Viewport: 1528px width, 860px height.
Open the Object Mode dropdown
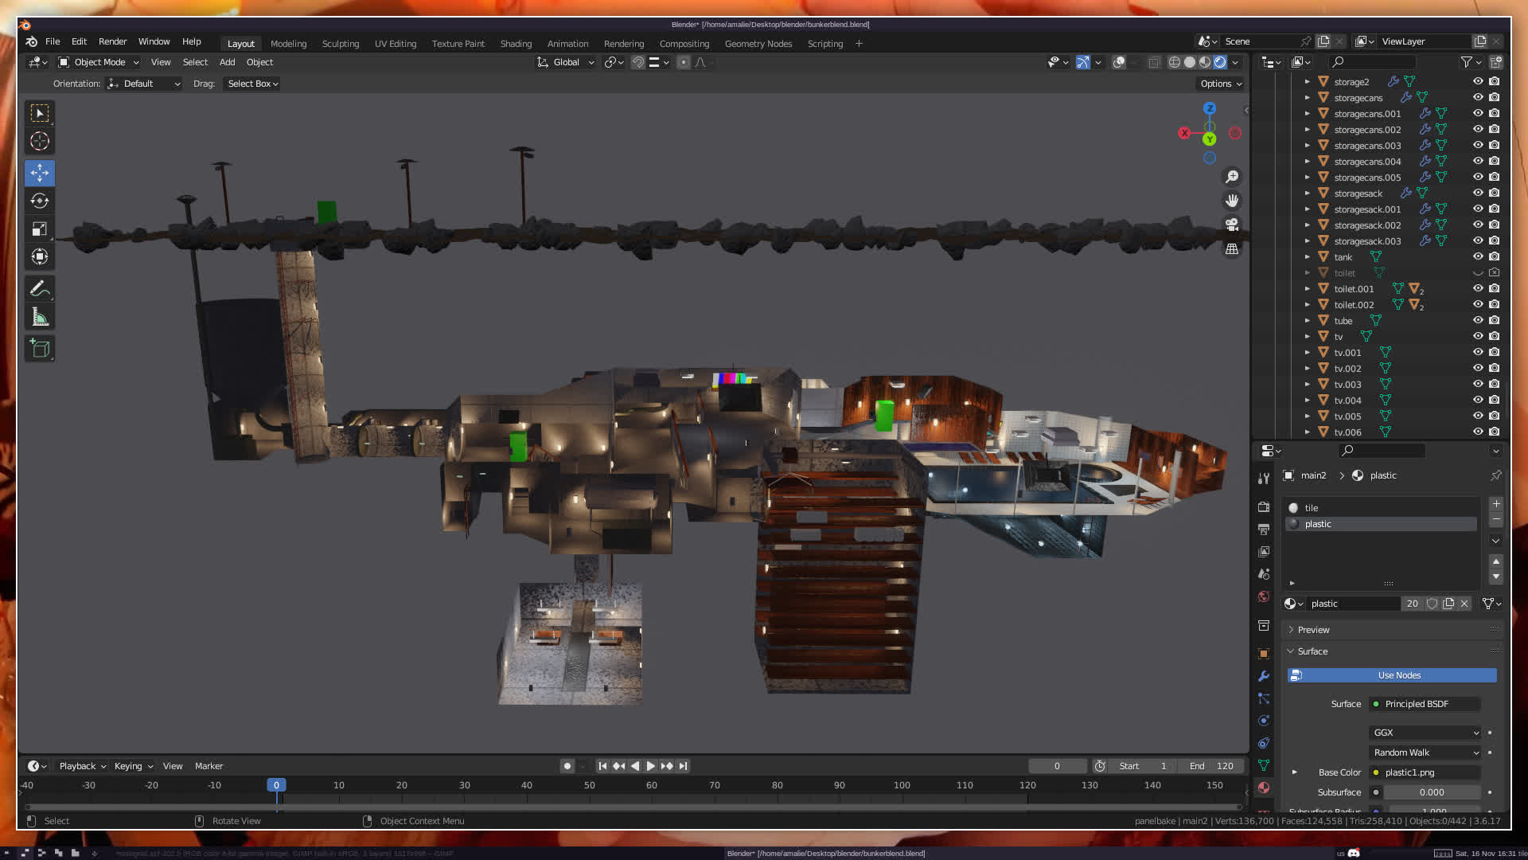coord(99,62)
